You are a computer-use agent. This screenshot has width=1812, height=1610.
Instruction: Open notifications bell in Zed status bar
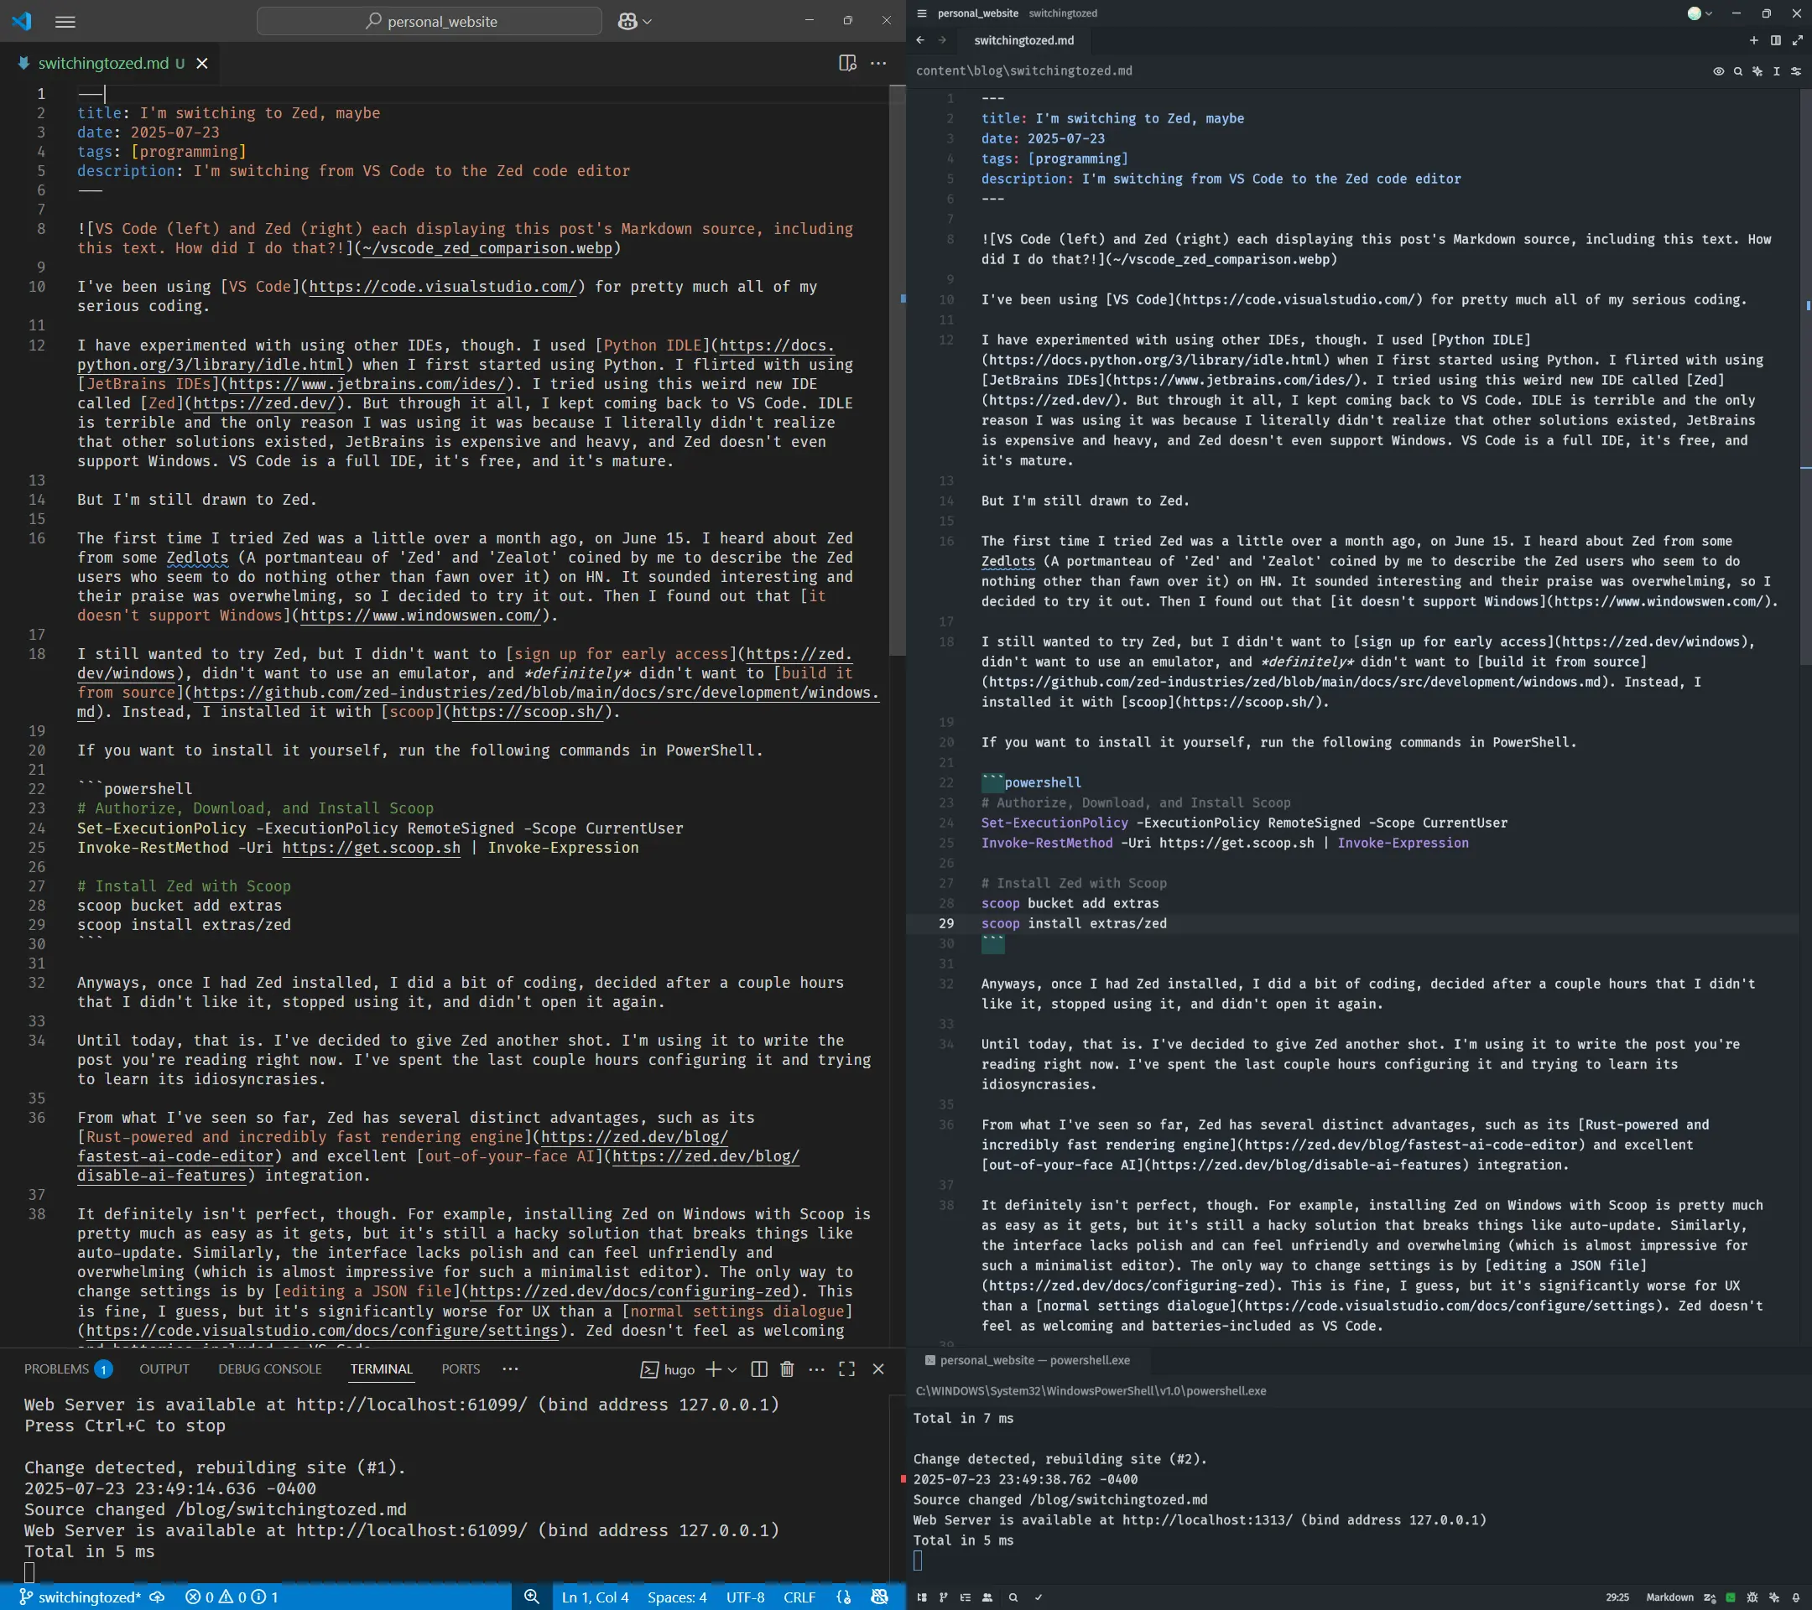[x=1796, y=1597]
